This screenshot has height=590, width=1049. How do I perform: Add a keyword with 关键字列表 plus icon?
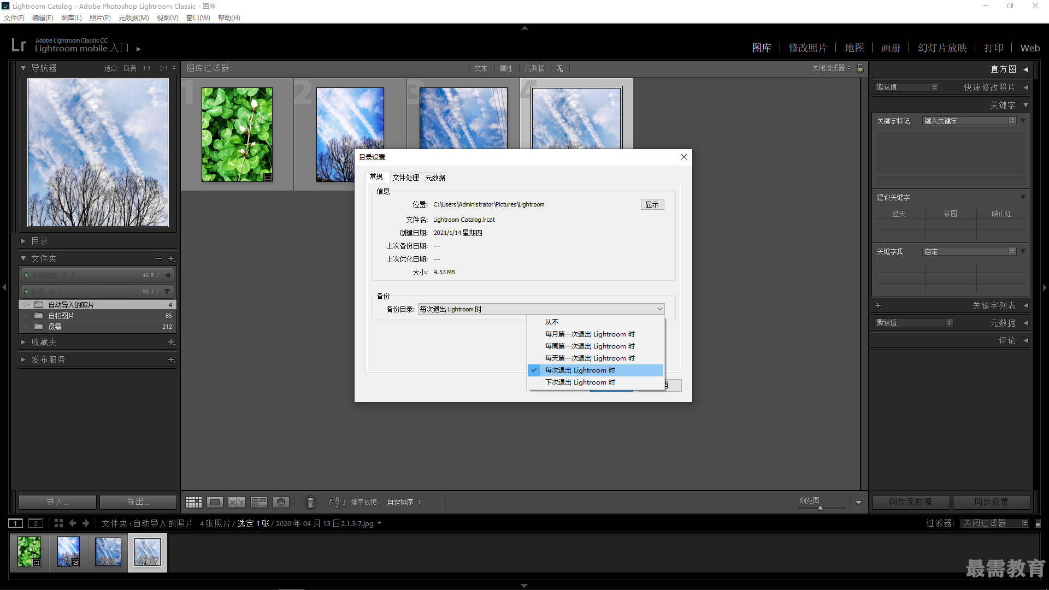coord(878,305)
